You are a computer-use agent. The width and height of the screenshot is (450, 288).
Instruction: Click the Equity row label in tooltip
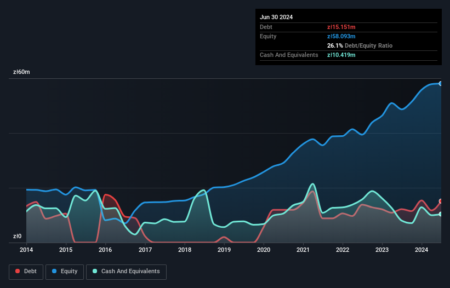pos(268,36)
